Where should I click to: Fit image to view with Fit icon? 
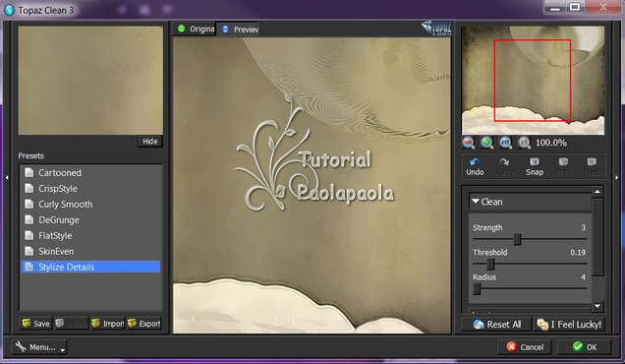(505, 142)
